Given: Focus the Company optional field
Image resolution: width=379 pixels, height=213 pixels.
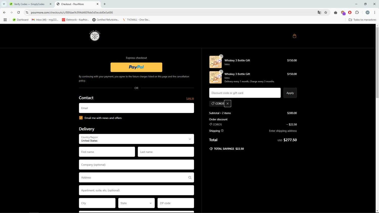Looking at the screenshot, I should pyautogui.click(x=136, y=165).
